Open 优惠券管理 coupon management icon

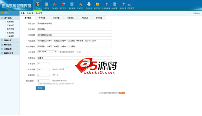[106, 4]
